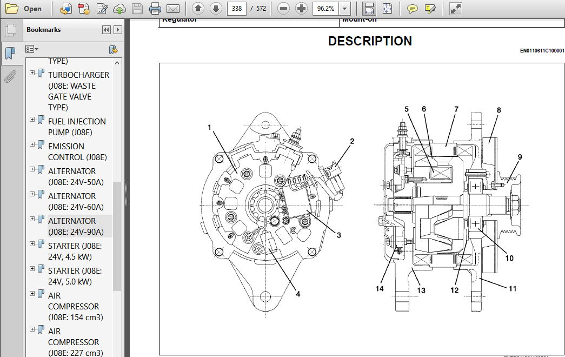Viewport: 565px width, 357px height.
Task: Expand the ALTERNATOR 24V-90A bookmark
Action: (32, 219)
